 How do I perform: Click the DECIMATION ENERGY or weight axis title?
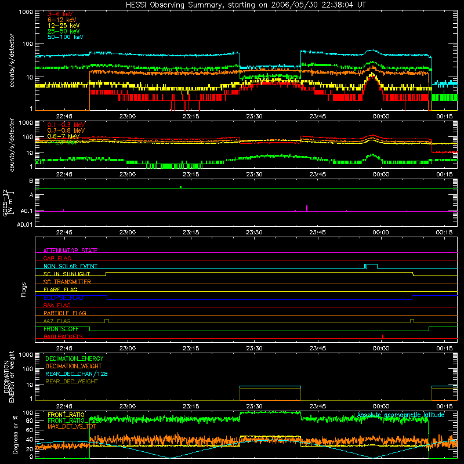[9, 376]
